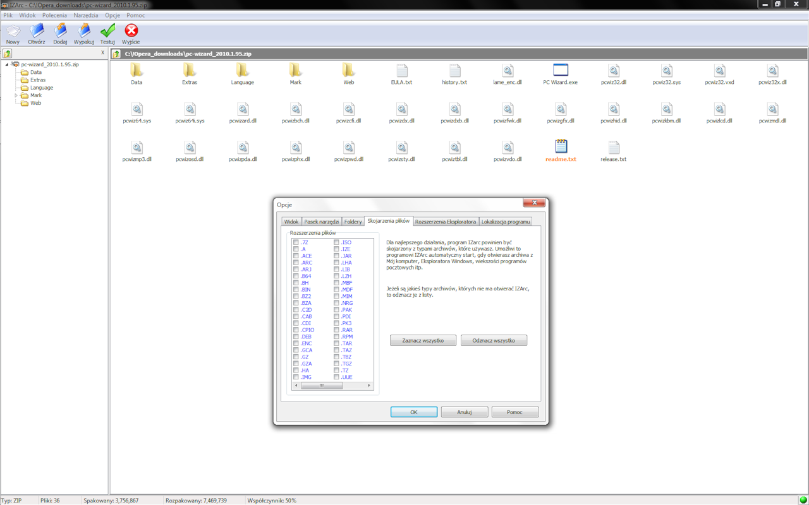Select the release.txt file icon
Viewport: 809px width, 505px height.
614,147
